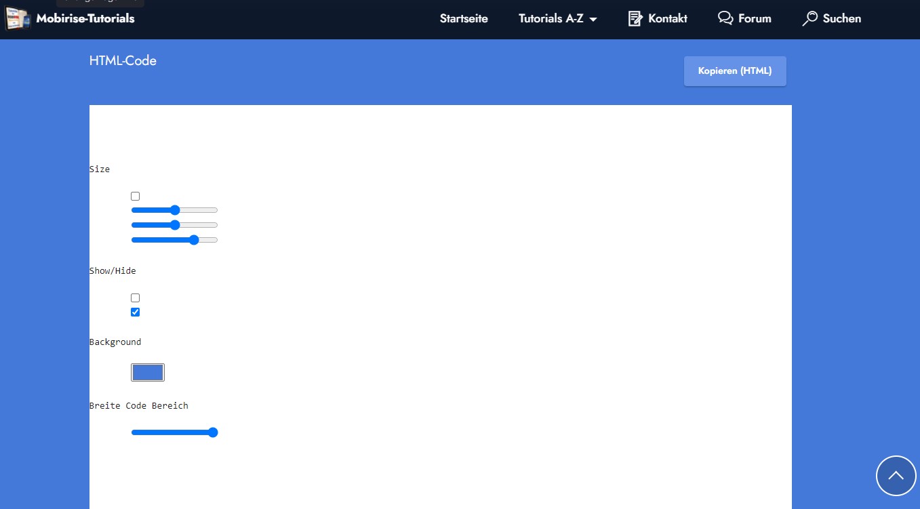The width and height of the screenshot is (920, 509).
Task: Click the Suchen magnifying glass icon
Action: pos(809,19)
